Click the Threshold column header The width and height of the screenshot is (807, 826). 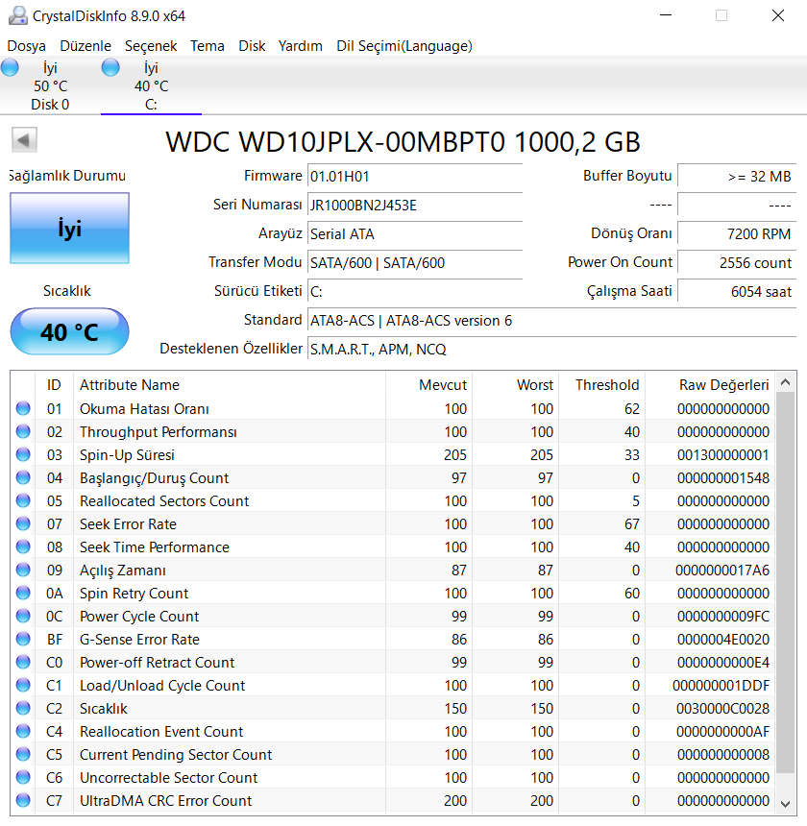601,384
